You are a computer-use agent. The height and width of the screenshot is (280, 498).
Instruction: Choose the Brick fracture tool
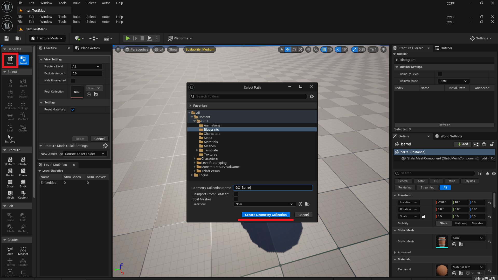(23, 184)
